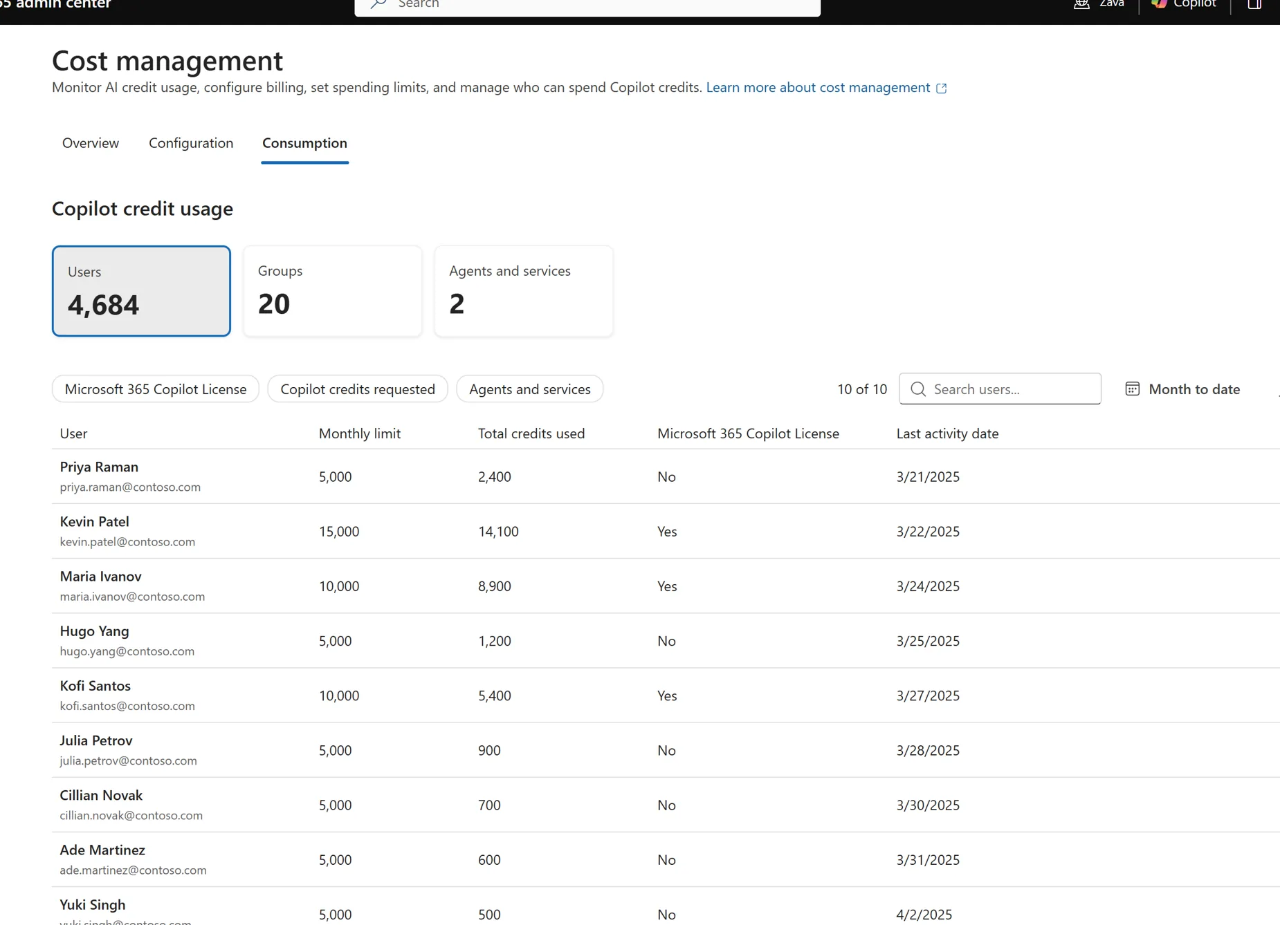Click ade.martinez@contoso.com email
The image size is (1280, 925).
pos(133,870)
